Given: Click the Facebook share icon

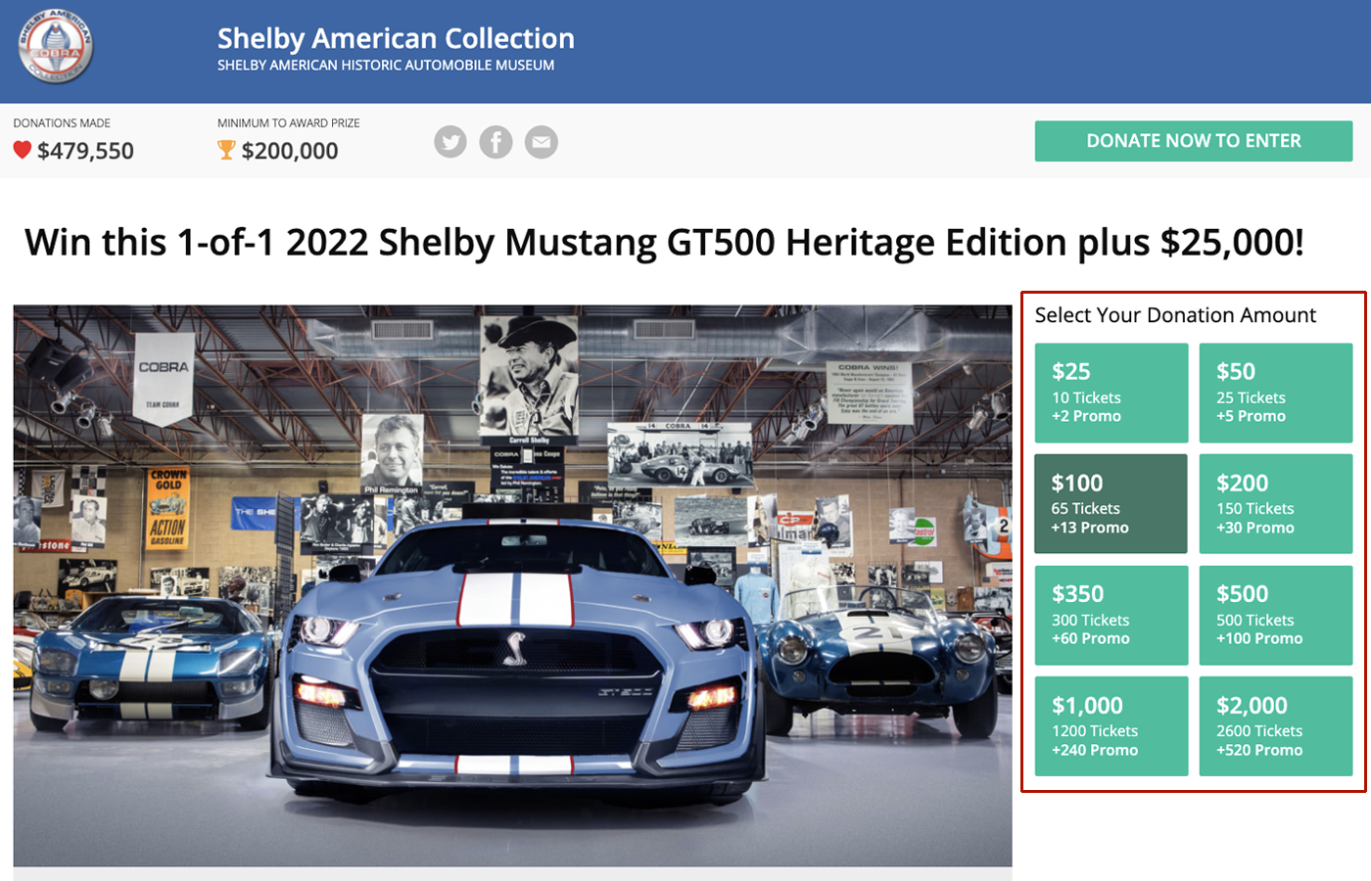Looking at the screenshot, I should click(x=496, y=141).
